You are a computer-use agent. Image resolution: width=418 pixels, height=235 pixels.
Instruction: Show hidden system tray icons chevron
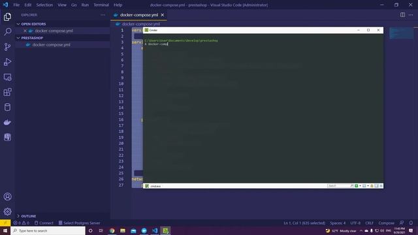click(x=361, y=230)
